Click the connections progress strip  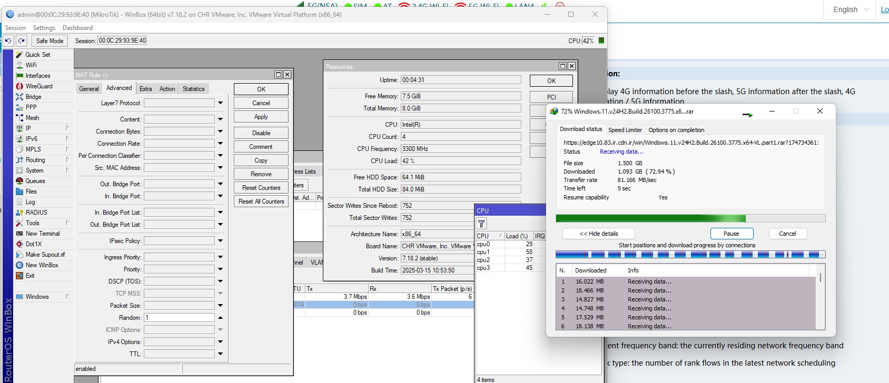690,255
